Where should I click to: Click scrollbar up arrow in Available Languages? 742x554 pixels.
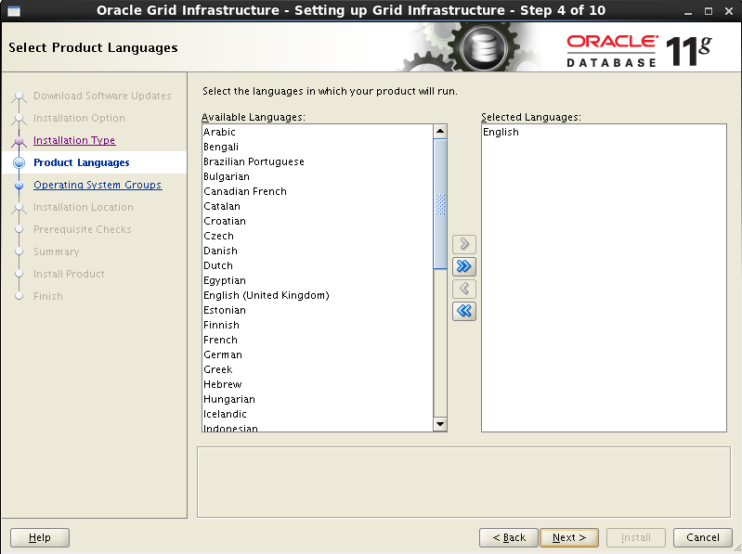440,131
